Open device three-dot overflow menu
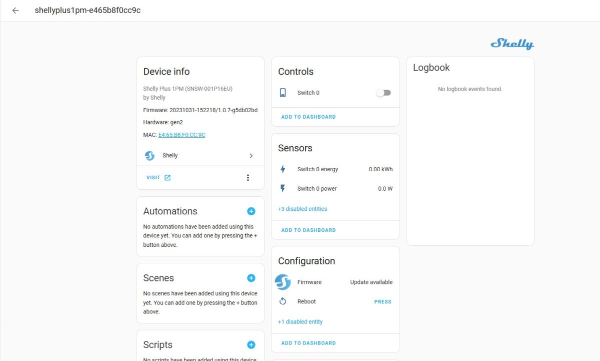600x361 pixels. click(247, 178)
